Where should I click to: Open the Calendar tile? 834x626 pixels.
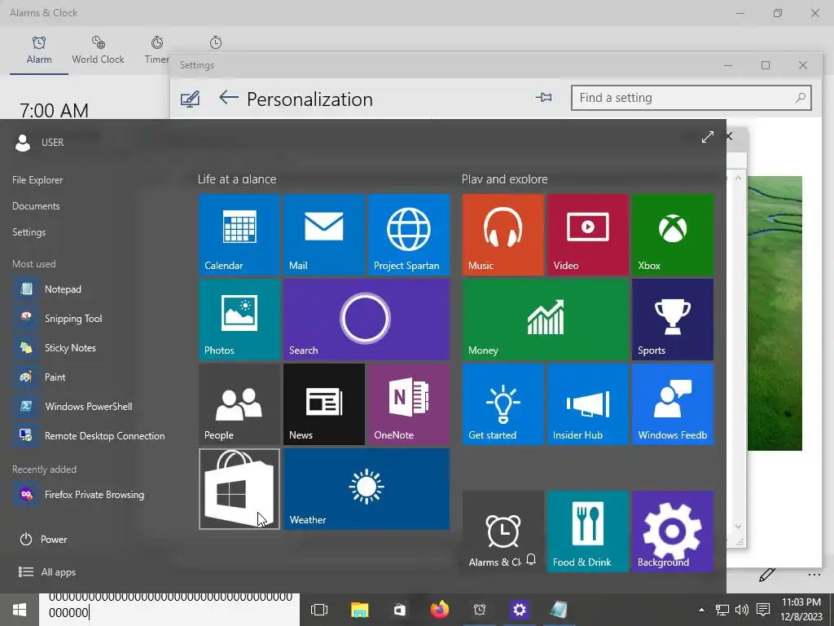coord(239,234)
